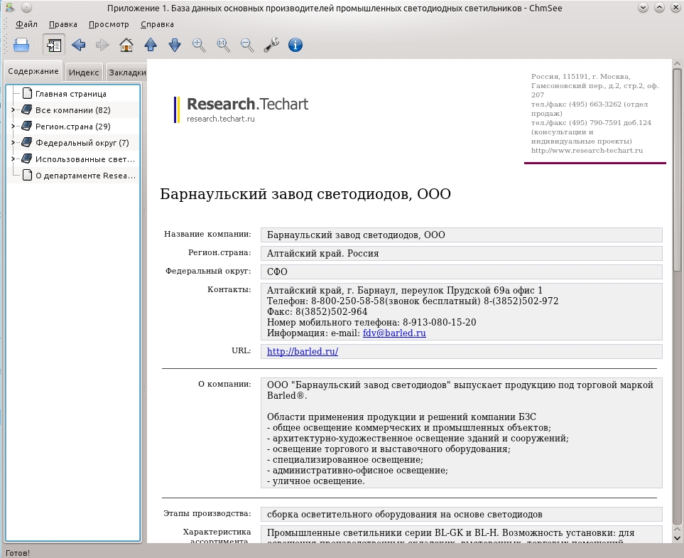Select Все компании (82) tree item
Screen dimensions: 684x558
73,110
